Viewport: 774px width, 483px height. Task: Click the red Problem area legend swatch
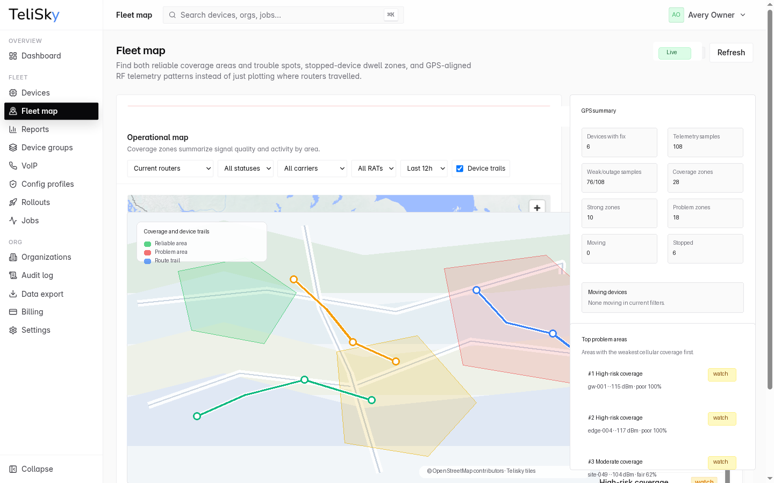pos(147,252)
